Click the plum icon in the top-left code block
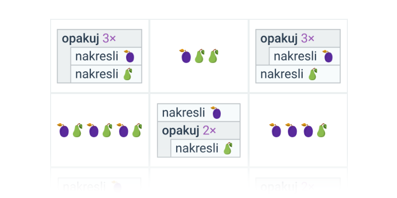The height and width of the screenshot is (198, 397). 129,56
